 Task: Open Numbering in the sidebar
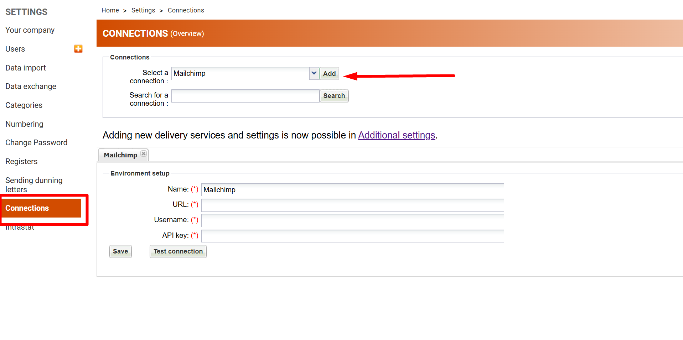[24, 124]
